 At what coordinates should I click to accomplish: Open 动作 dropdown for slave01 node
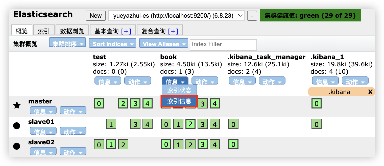point(73,131)
